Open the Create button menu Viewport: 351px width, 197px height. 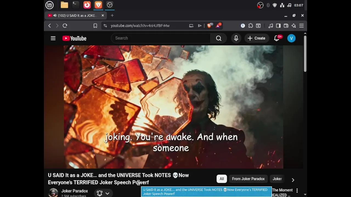[x=256, y=38]
